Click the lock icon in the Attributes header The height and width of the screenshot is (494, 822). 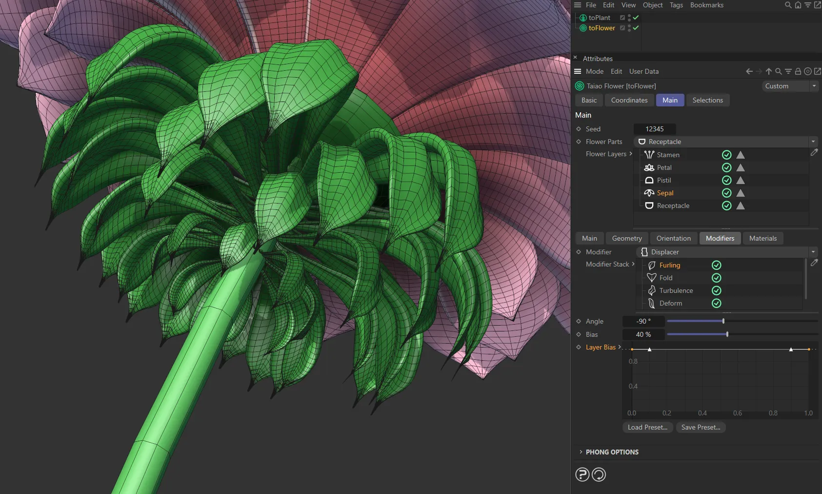(797, 71)
